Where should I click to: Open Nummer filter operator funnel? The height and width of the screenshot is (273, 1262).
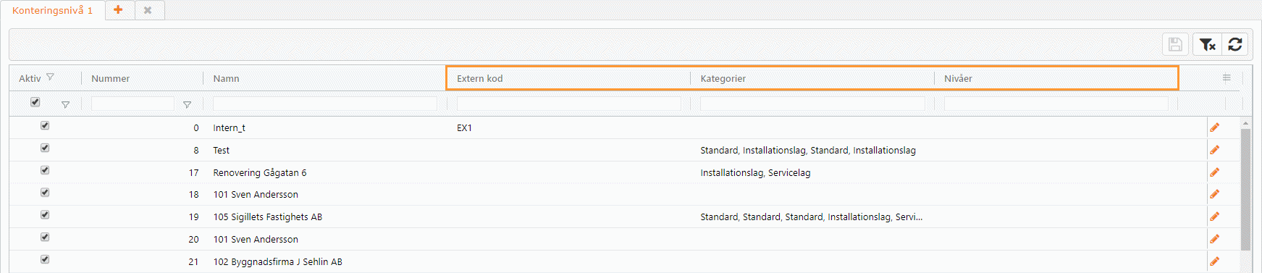pos(187,105)
